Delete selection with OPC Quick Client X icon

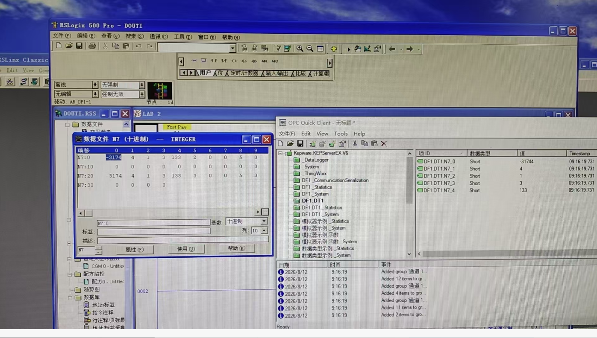(384, 144)
